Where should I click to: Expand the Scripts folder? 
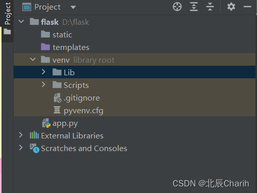(x=43, y=84)
